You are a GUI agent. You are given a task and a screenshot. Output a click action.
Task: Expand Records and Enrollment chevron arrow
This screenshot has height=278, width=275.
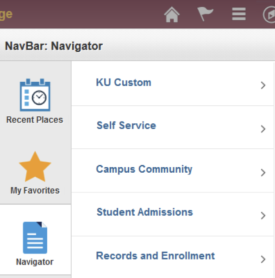click(263, 259)
